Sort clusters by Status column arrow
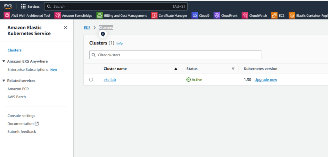 (233, 69)
